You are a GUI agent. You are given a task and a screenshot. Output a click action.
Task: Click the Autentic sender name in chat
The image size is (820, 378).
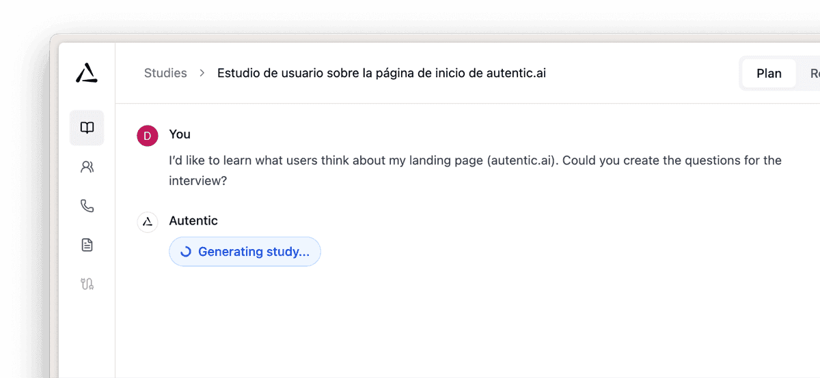[x=193, y=220]
